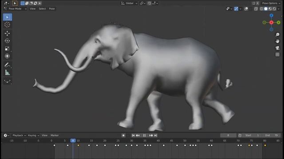Switch to rendered shading
Image resolution: width=284 pixels, height=159 pixels.
tap(274, 9)
